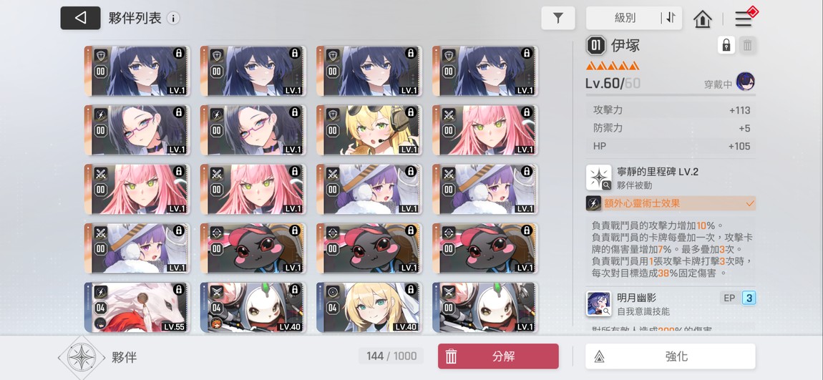The image size is (823, 380).
Task: Select the LV.40 blonde girl partner card
Action: [x=369, y=307]
